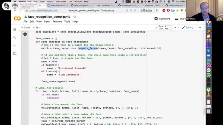Viewport: 223px width, 125px height.
Task: Click the cv2.FONT_HERSHEY_DUPLEX text
Action: (68, 121)
